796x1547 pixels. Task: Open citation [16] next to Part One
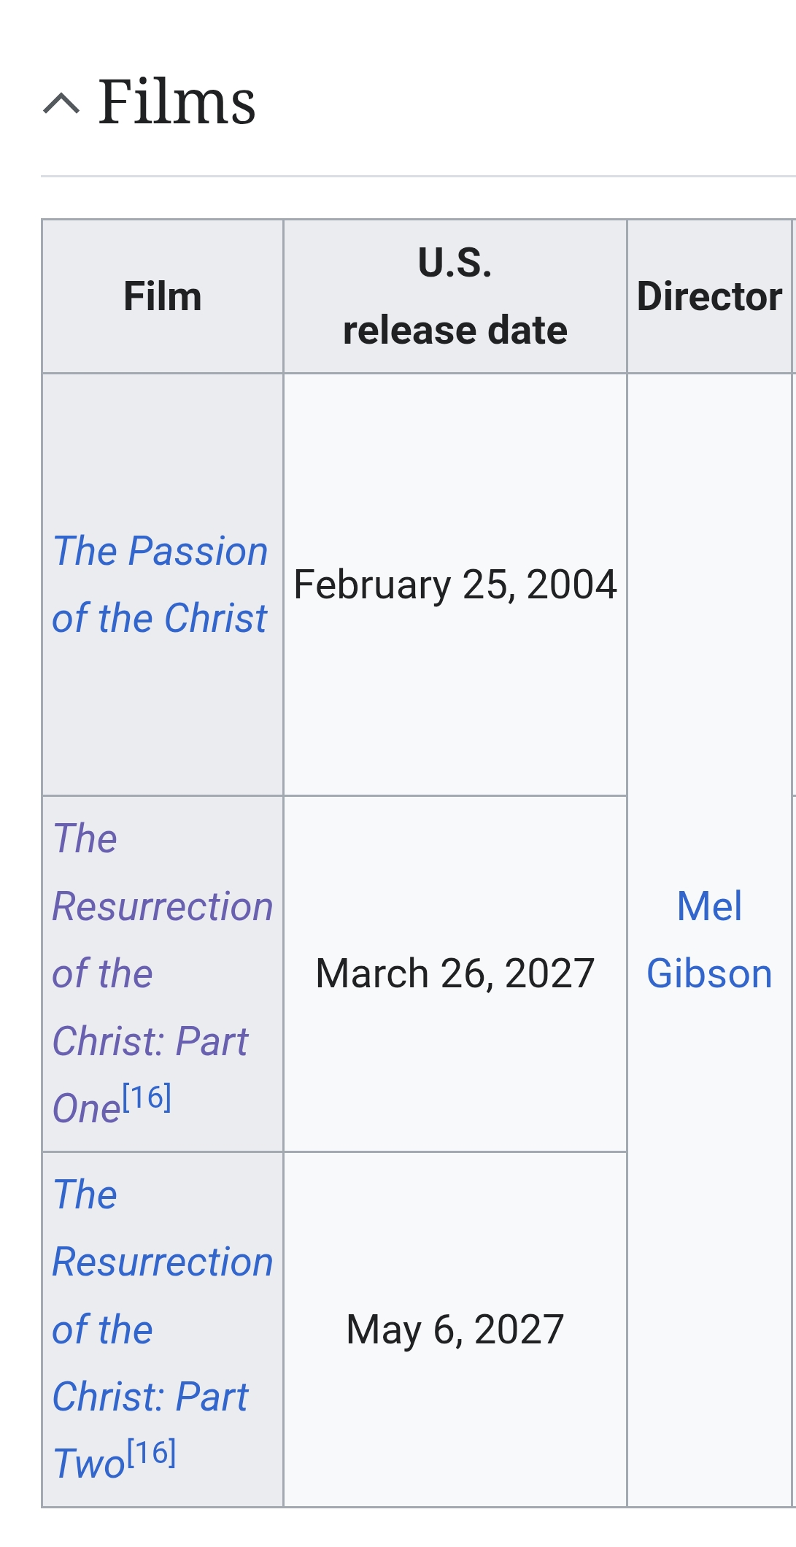[x=147, y=1097]
